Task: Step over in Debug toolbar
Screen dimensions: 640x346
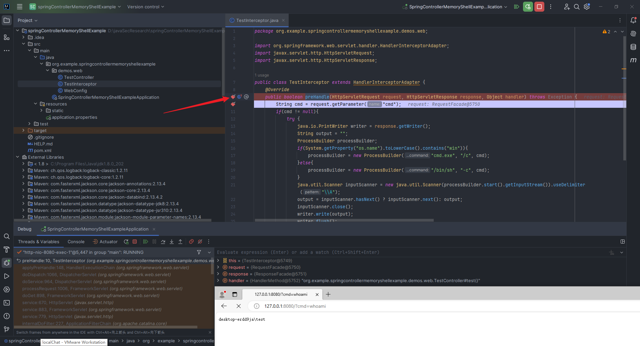Action: click(x=163, y=242)
